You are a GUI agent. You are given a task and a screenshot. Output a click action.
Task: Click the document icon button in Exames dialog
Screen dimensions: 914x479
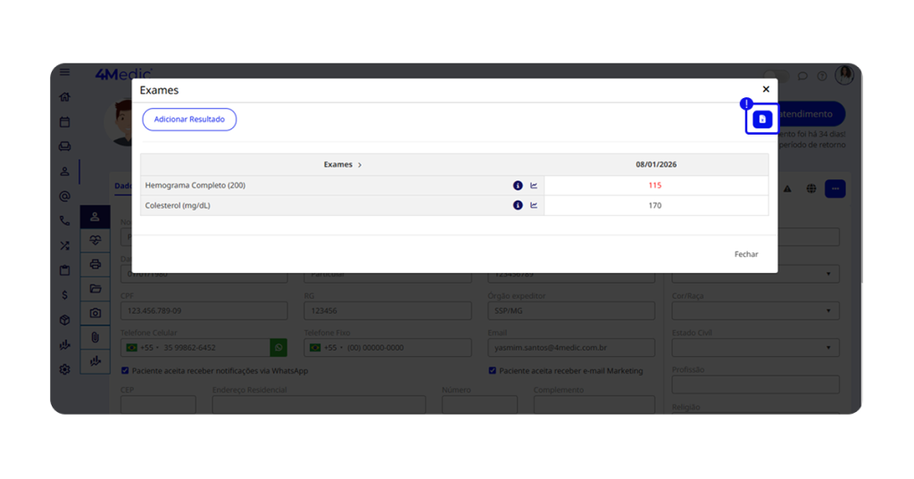pyautogui.click(x=761, y=120)
